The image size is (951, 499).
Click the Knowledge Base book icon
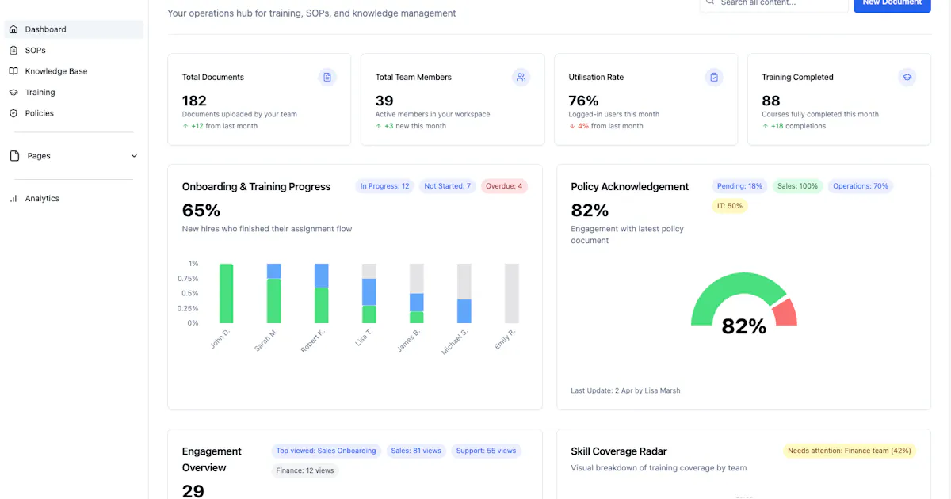(x=13, y=71)
